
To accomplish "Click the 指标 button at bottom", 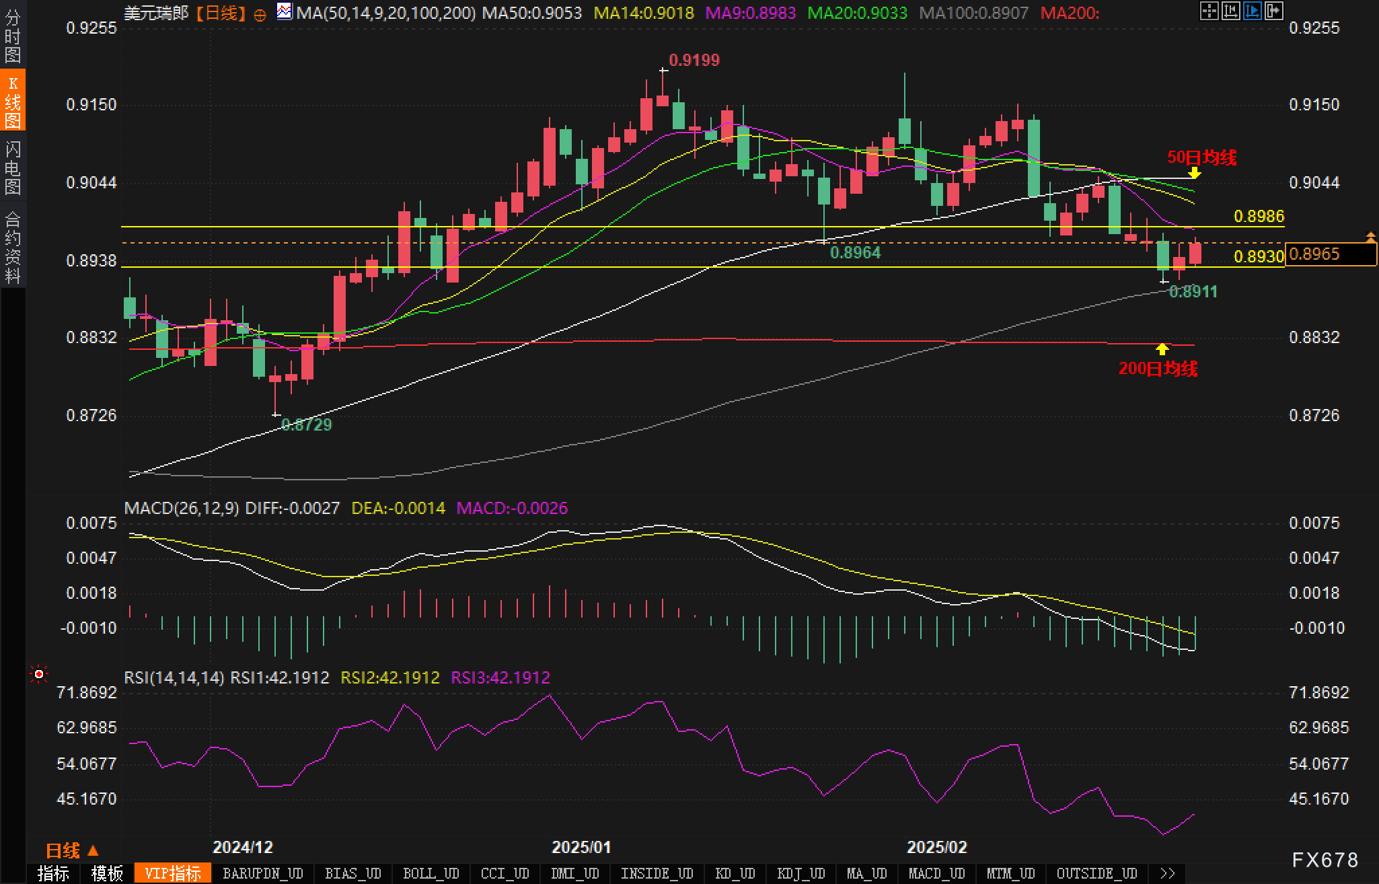I will (53, 873).
